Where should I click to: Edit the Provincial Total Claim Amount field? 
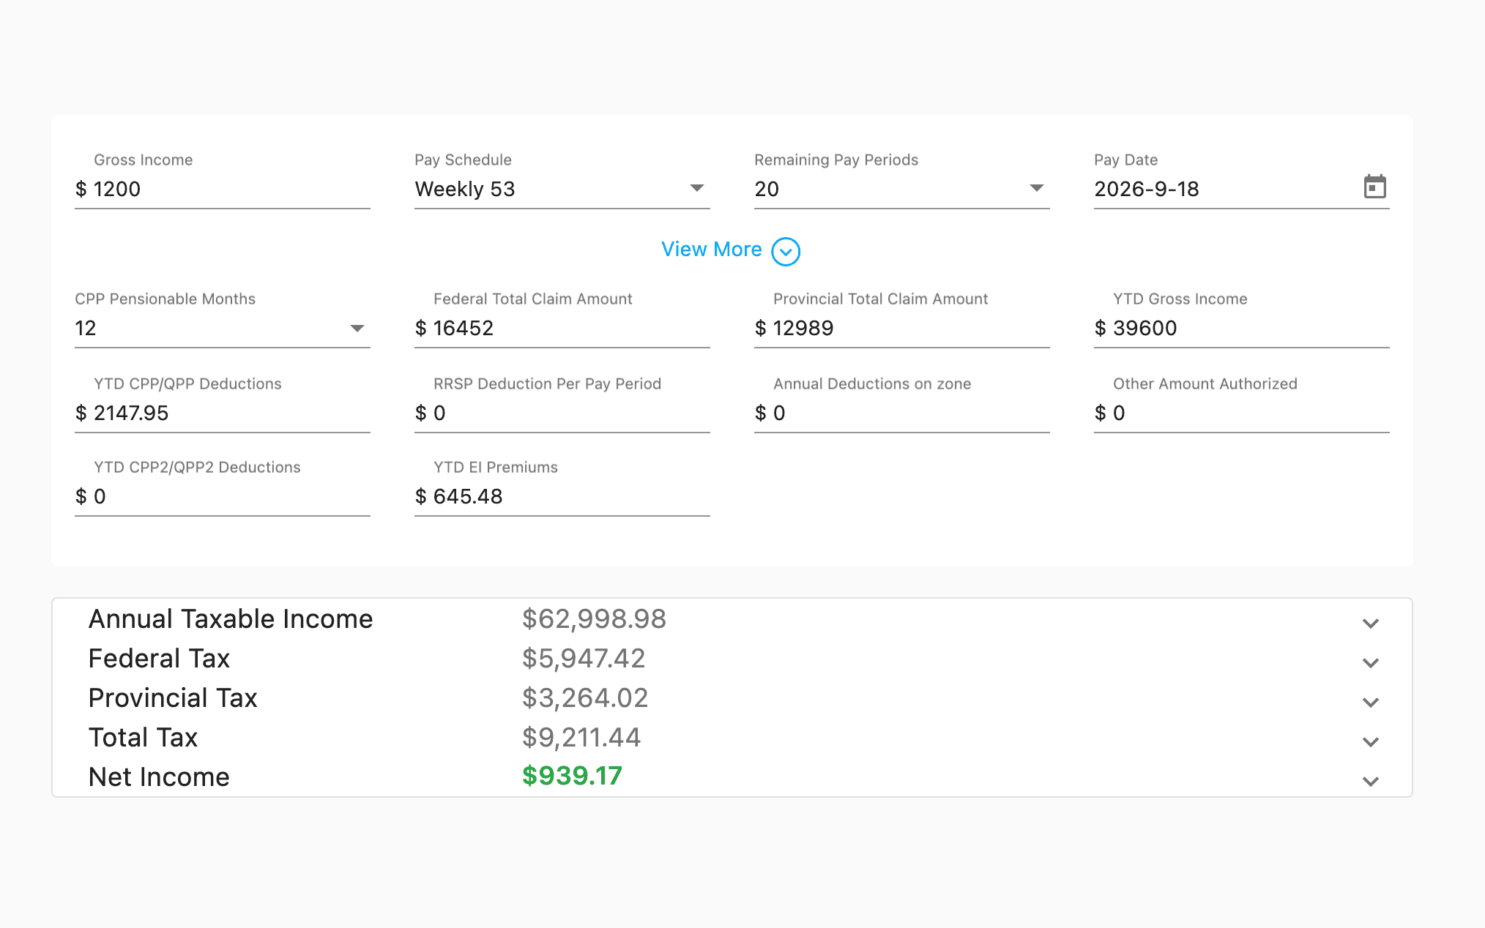(x=901, y=328)
